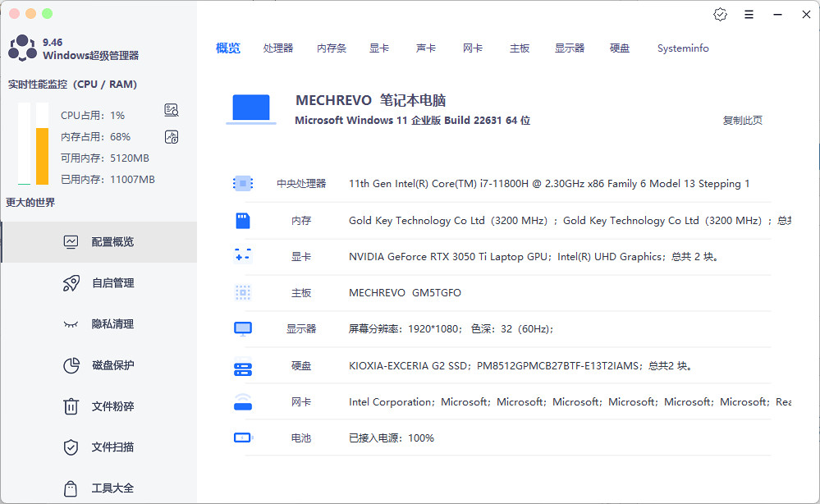The width and height of the screenshot is (820, 504).
Task: Click the 可用内存: 5120MB reading
Action: click(x=105, y=158)
